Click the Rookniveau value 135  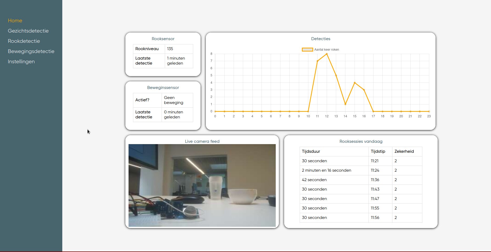(x=170, y=49)
